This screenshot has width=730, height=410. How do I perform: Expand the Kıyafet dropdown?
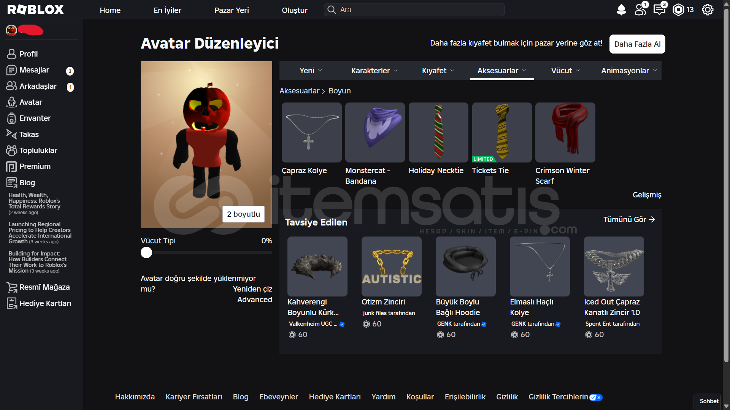438,71
